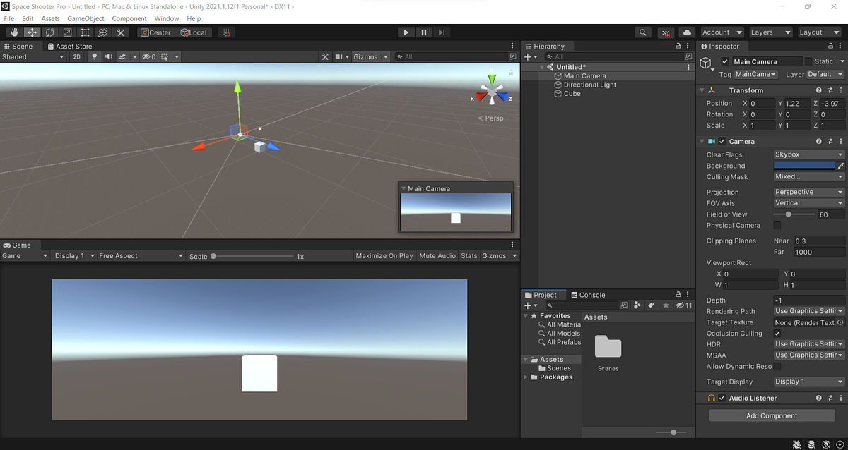The image size is (848, 450).
Task: Select the Scale tool
Action: click(x=66, y=32)
